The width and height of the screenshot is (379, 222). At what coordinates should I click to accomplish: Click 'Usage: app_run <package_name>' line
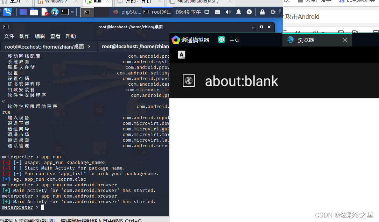click(54, 162)
